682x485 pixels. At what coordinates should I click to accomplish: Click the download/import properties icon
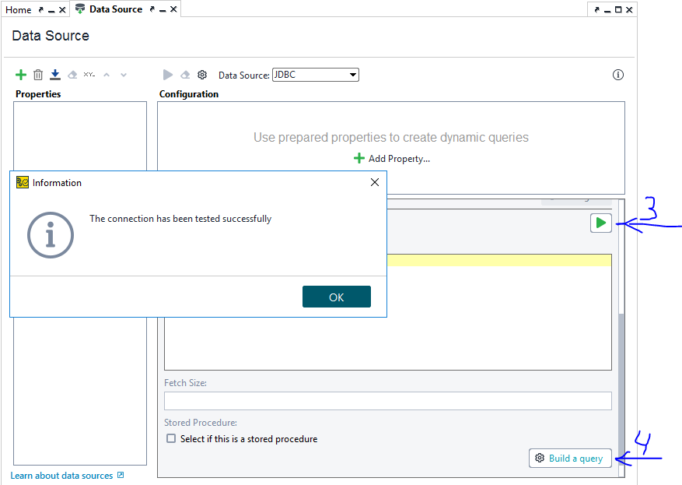click(55, 75)
